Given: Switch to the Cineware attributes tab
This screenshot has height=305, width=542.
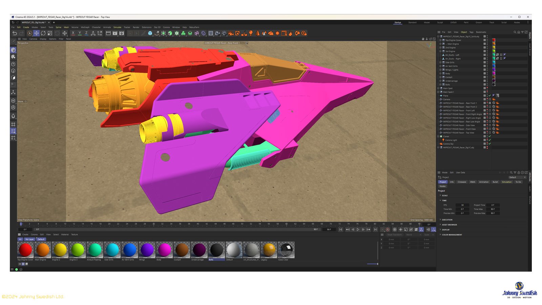Looking at the screenshot, I should point(462,182).
